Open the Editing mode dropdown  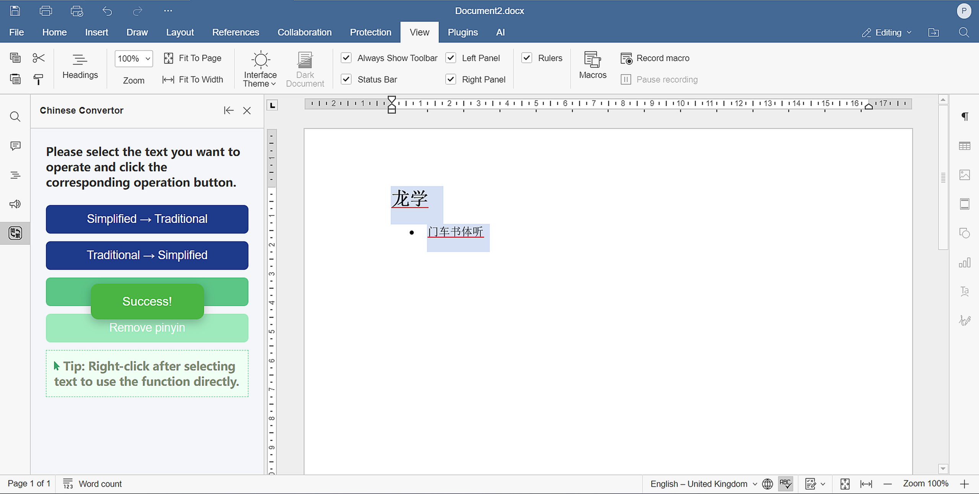886,33
